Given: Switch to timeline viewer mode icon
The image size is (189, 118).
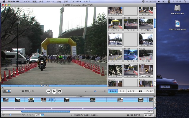Looking at the screenshot, I should [9, 91].
